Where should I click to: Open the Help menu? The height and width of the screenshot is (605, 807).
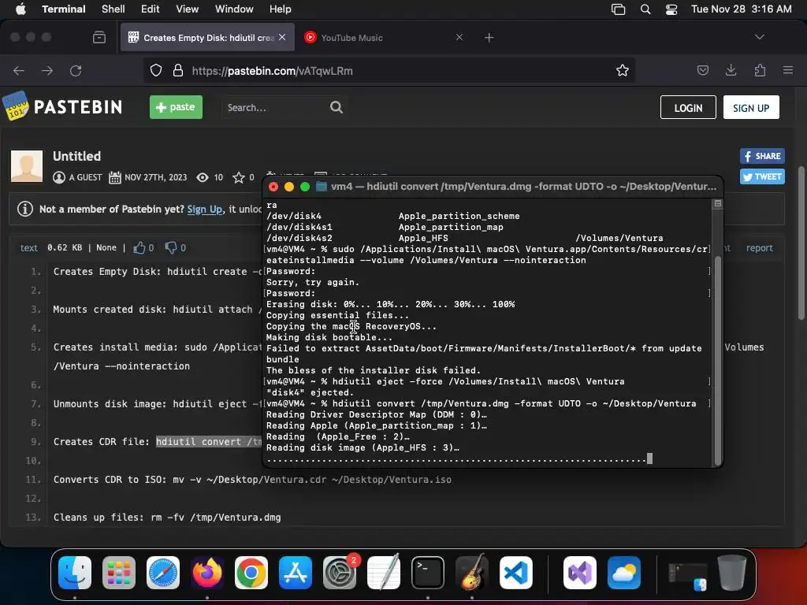[x=280, y=9]
